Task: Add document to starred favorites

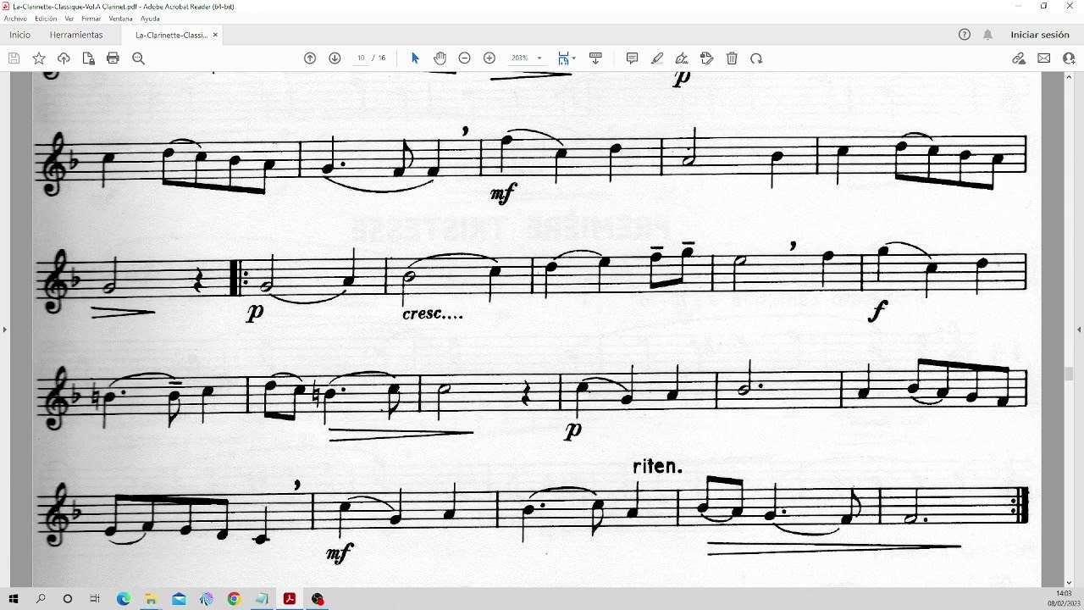Action: [39, 58]
